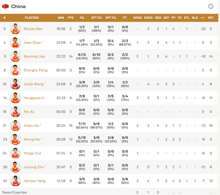This screenshot has width=220, height=195.
Task: Sort table by +/- column header
Action: [203, 18]
